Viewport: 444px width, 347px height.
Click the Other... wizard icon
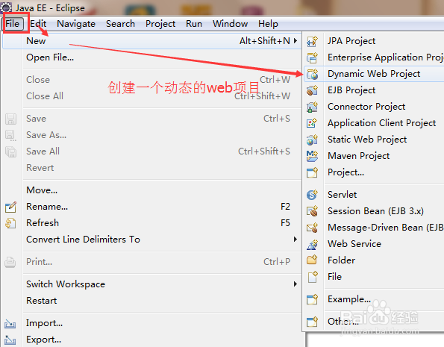312,322
